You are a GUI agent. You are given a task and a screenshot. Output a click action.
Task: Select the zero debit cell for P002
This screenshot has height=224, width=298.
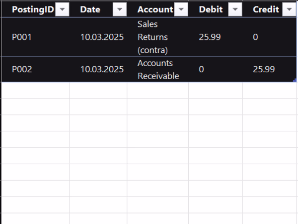click(201, 69)
